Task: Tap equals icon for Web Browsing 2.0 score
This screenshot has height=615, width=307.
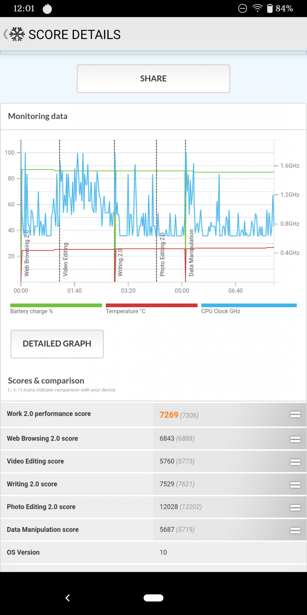Action: click(295, 439)
